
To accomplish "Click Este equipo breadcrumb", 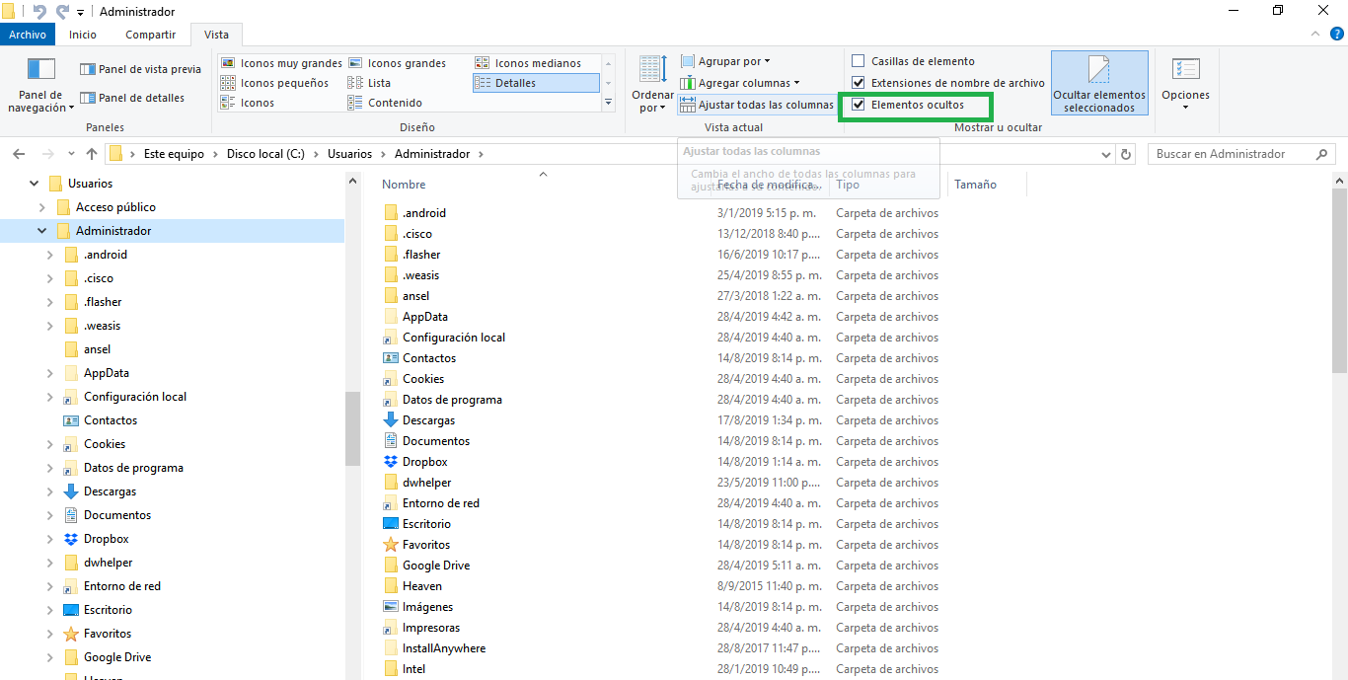I will click(174, 154).
